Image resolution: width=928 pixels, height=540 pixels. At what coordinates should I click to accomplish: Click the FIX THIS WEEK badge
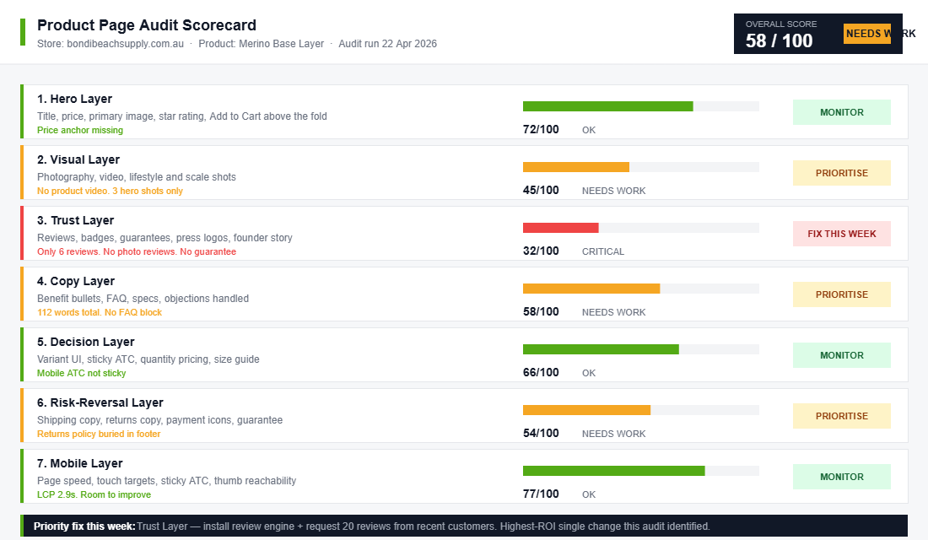841,233
